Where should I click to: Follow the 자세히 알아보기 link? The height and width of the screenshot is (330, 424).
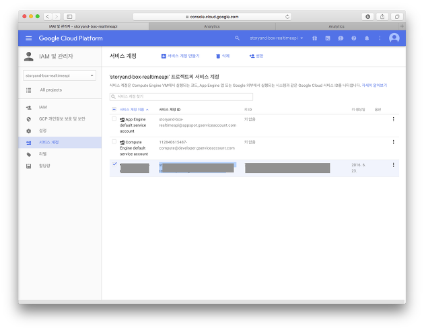click(374, 86)
